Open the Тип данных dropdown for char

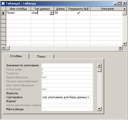(51, 13)
